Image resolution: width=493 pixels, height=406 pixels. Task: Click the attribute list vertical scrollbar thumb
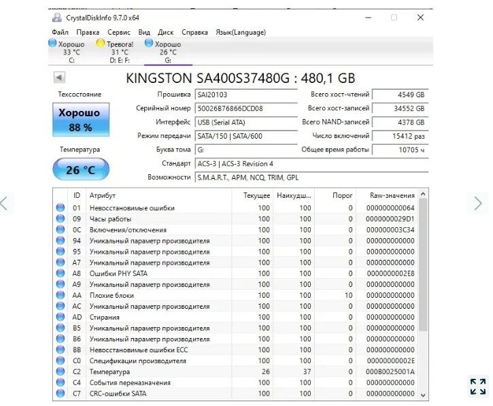click(x=423, y=265)
